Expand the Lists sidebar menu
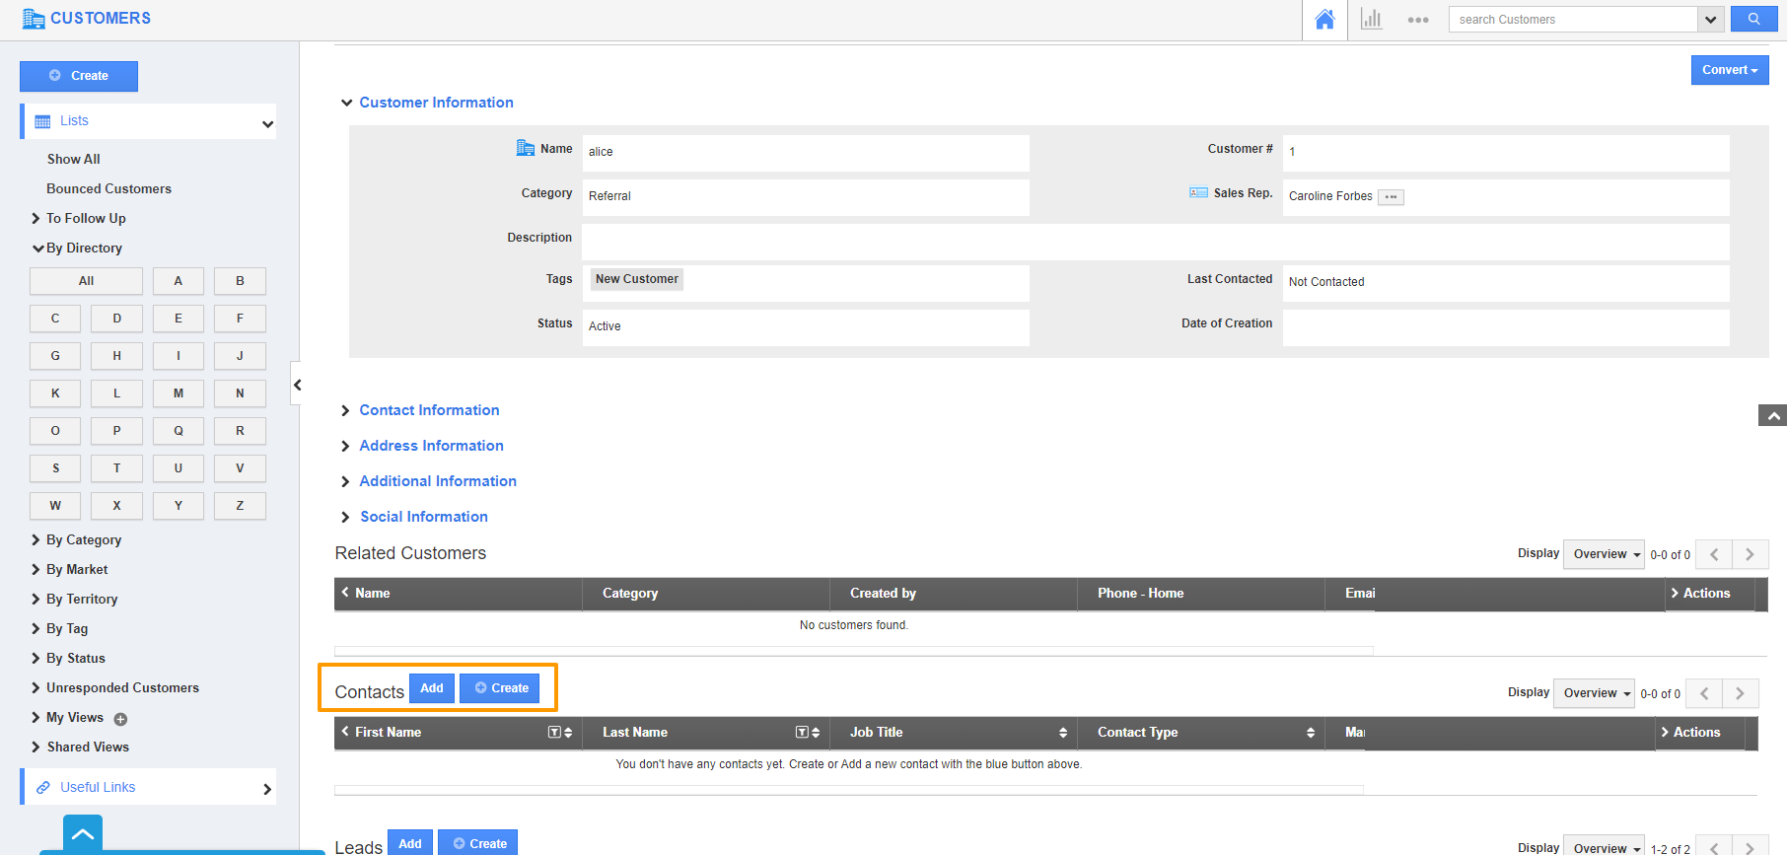This screenshot has width=1787, height=855. point(149,121)
